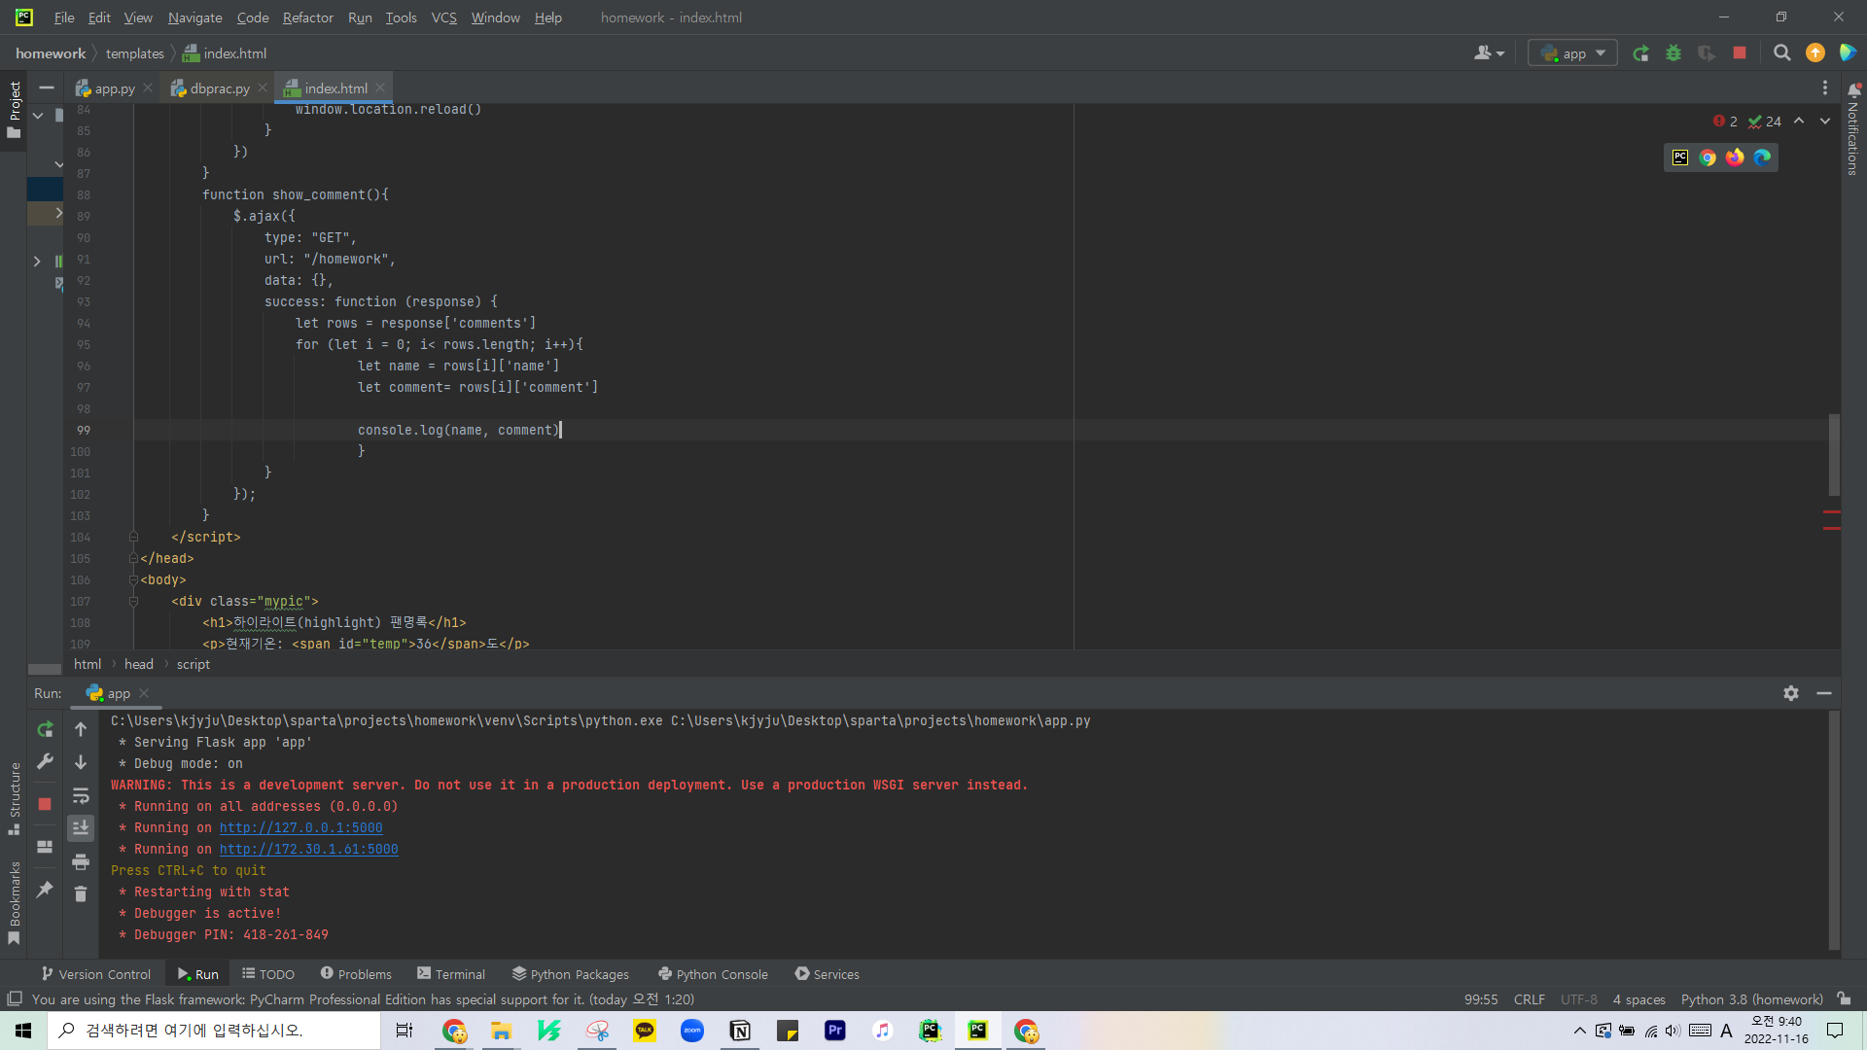Change line separator CRLF
Image resolution: width=1867 pixels, height=1050 pixels.
coord(1529,999)
